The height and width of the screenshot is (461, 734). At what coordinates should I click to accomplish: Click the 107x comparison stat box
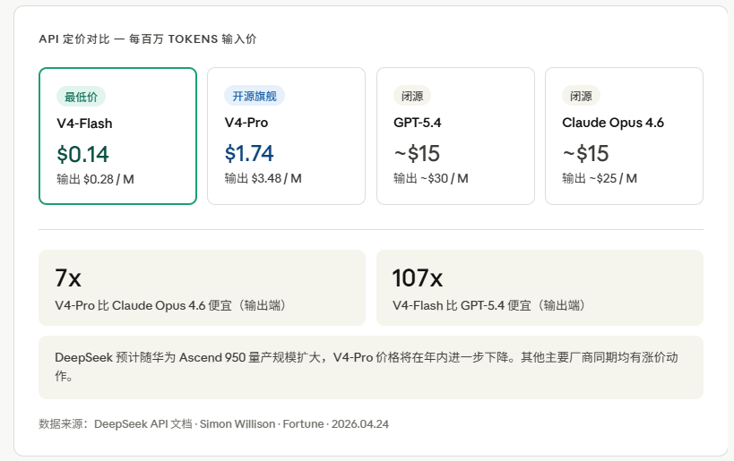coord(540,287)
